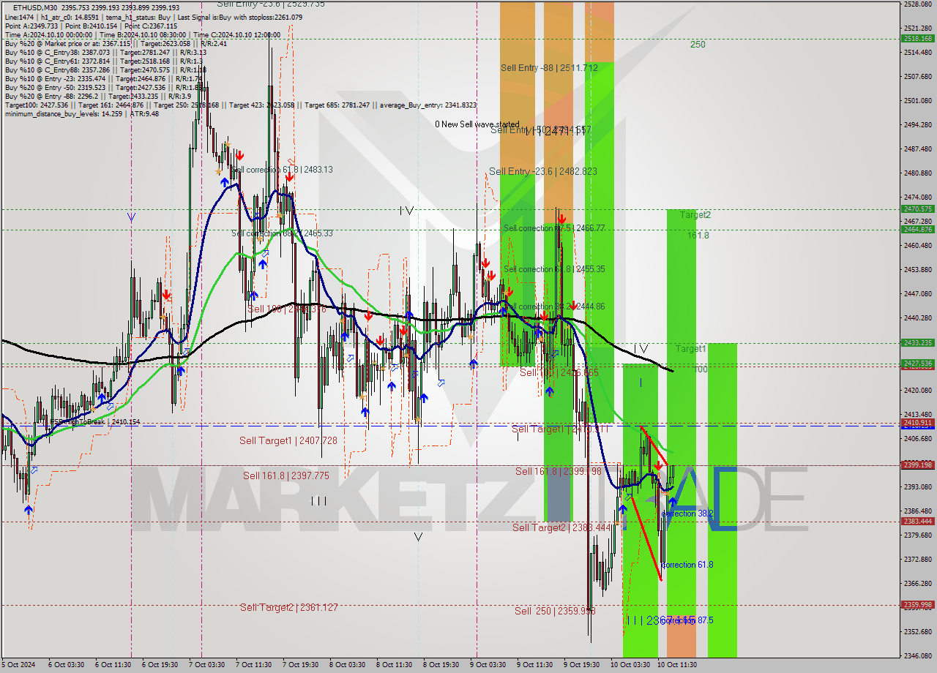This screenshot has width=937, height=673.
Task: Click 'Sell correction 87.5 | 2466.77' label
Action: click(554, 228)
